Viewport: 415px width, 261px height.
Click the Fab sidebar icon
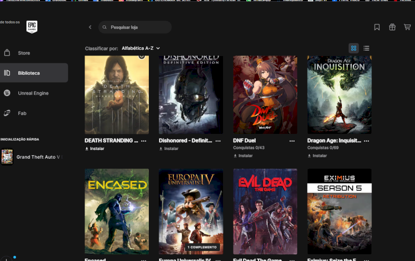(7, 113)
